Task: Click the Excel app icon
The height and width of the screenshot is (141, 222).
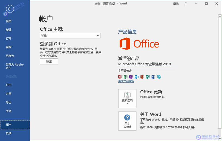Action: (x=125, y=77)
